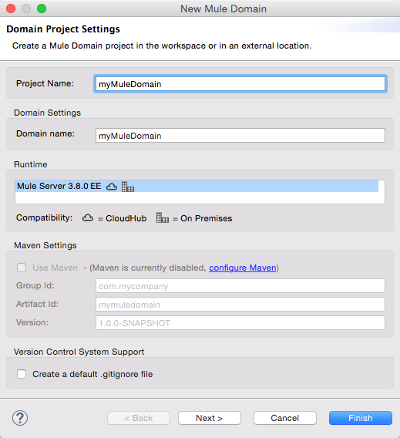Select the Mule Server 3.8.0 EE runtime
The width and height of the screenshot is (400, 438).
click(197, 186)
